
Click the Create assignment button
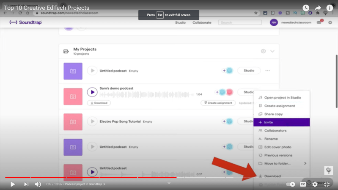(217, 103)
